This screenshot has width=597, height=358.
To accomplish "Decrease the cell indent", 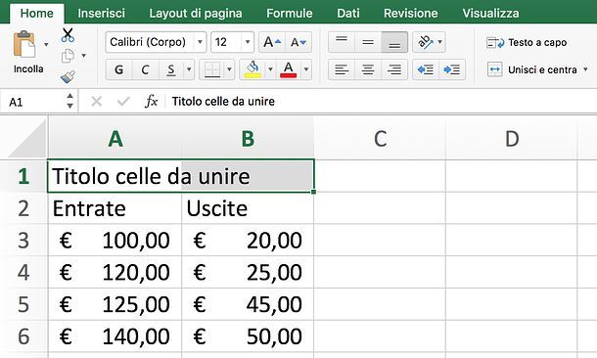I will [426, 69].
